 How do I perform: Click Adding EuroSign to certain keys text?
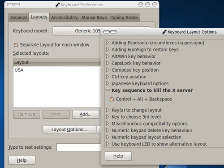145,49
